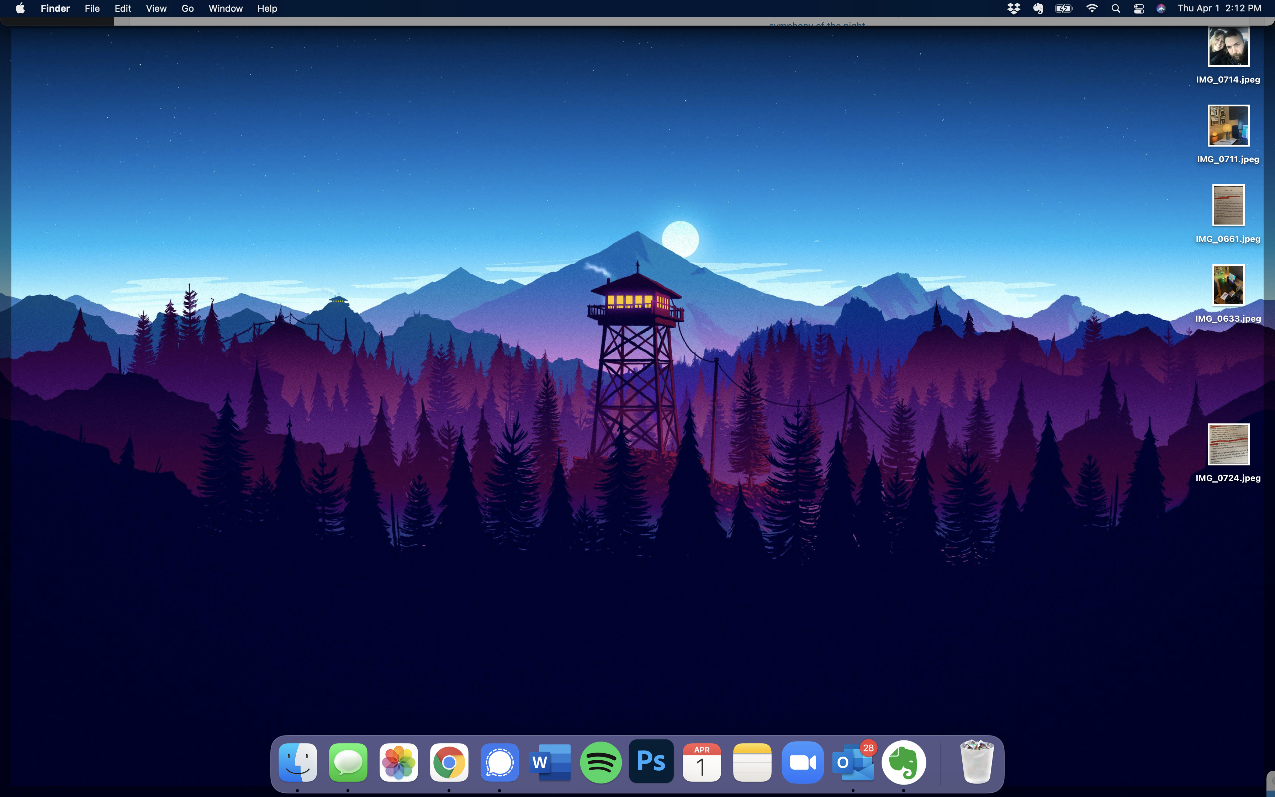Open the Wi-Fi menu

tap(1092, 9)
